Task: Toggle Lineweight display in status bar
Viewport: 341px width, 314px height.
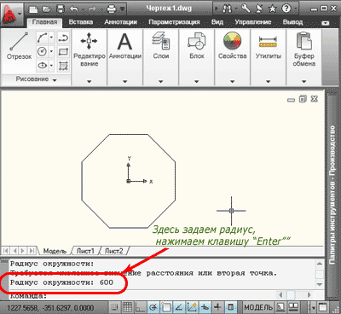Action: (x=218, y=307)
